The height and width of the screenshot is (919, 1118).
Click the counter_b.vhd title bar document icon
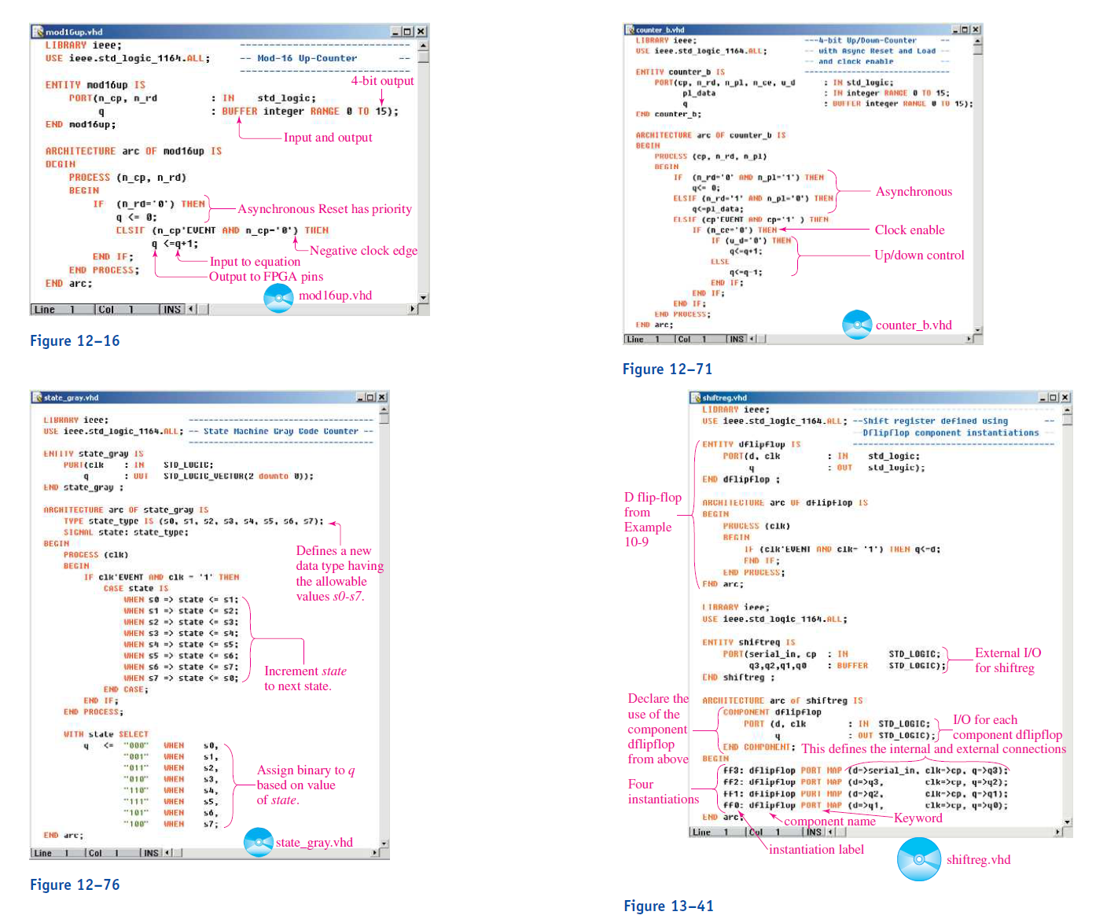click(x=630, y=29)
